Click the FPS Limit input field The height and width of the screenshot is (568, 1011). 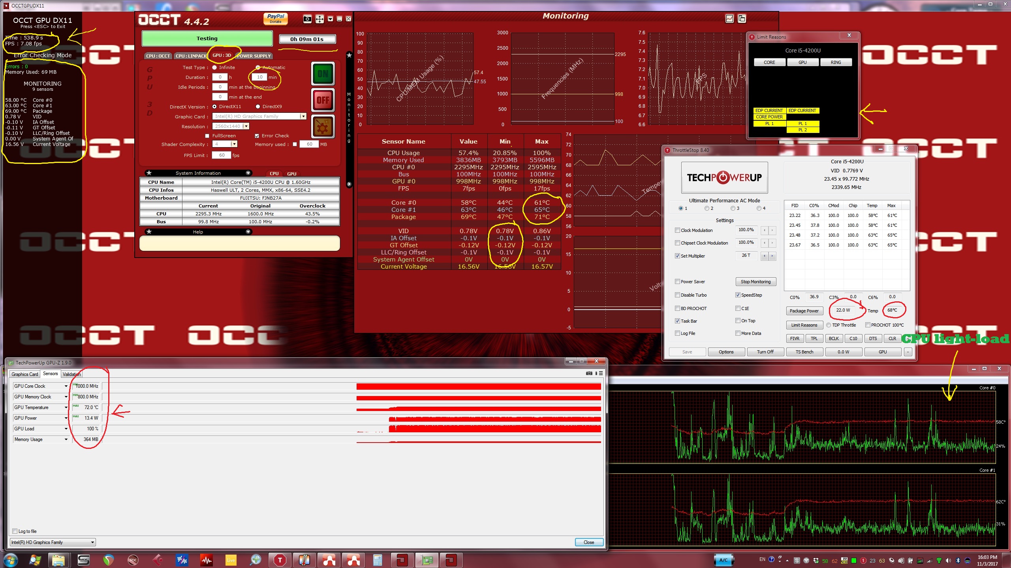(222, 155)
